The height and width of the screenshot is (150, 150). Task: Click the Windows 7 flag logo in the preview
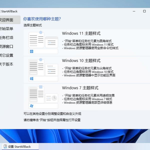pos(31,106)
